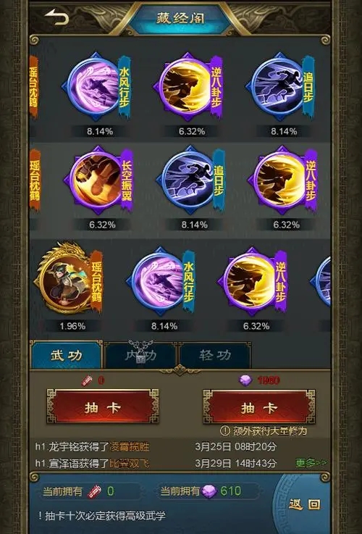
Task: Select the 逆八卦步 icon in the second row
Action: pos(283,180)
